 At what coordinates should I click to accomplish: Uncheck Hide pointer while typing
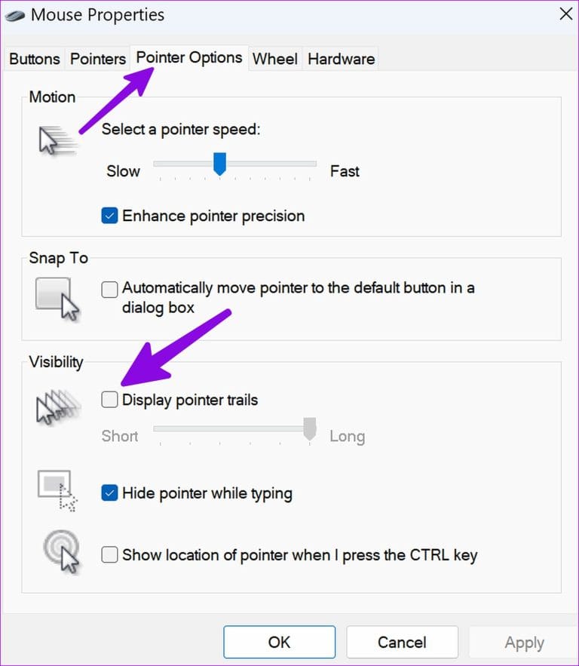pos(109,493)
